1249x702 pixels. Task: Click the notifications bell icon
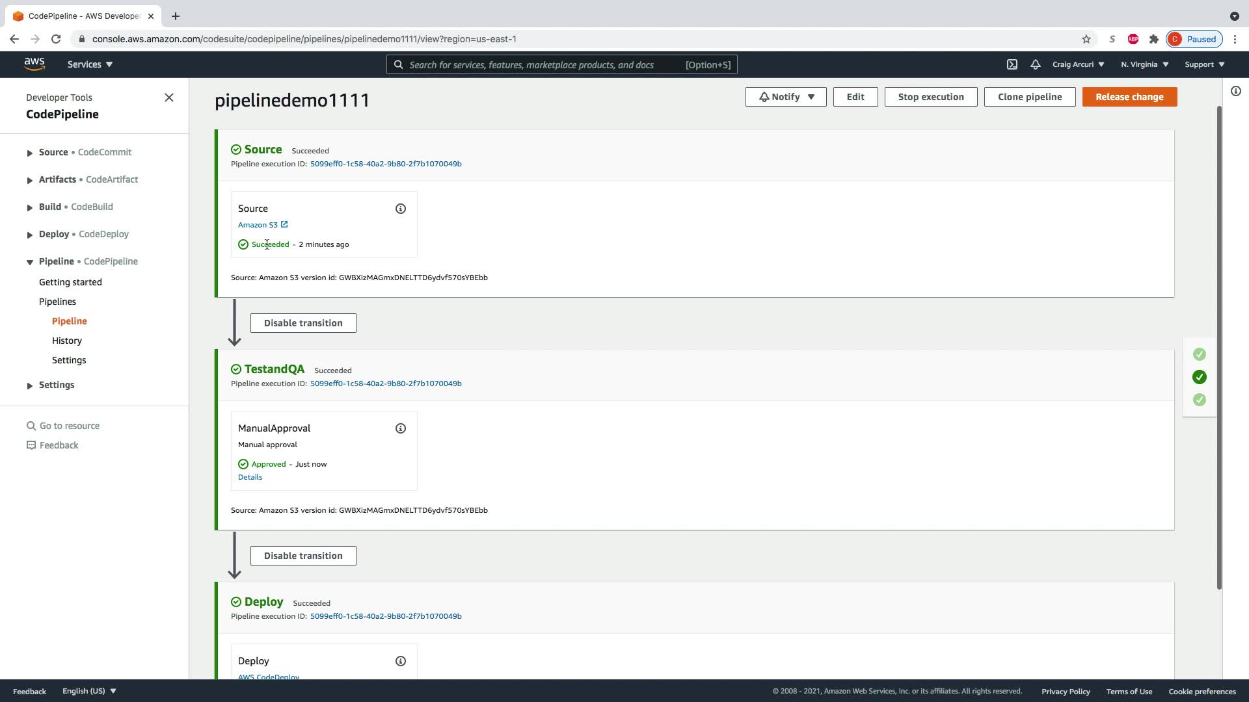1035,64
